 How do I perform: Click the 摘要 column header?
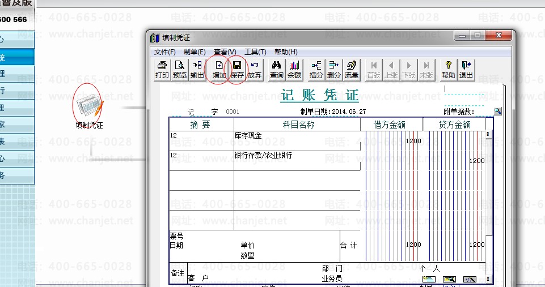pos(201,125)
